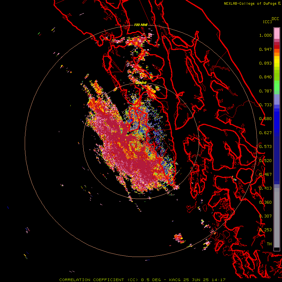The width and height of the screenshot is (282, 282).
Task: Click the 50 NMI range ring label
Action: click(x=141, y=83)
